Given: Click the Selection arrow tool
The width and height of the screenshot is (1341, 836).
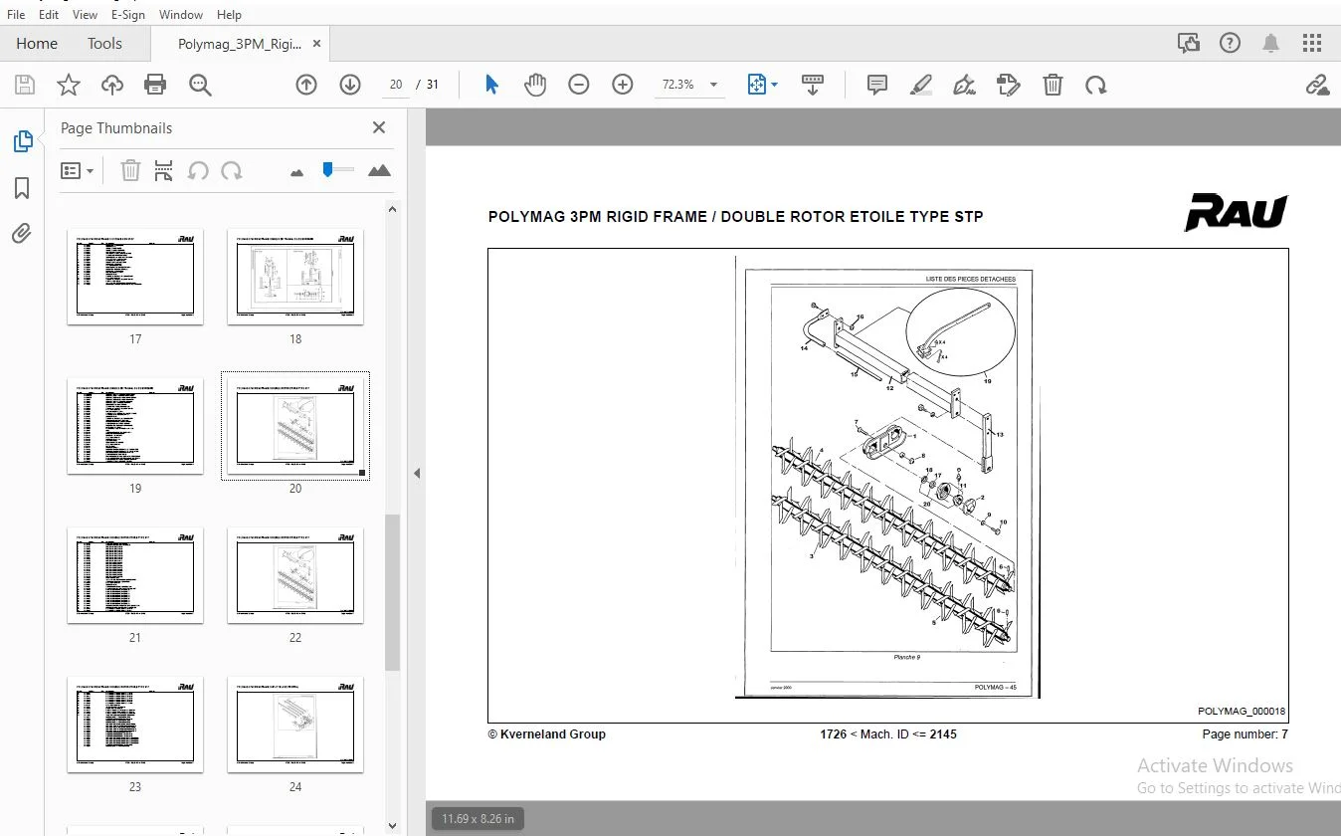Looking at the screenshot, I should click(x=491, y=85).
